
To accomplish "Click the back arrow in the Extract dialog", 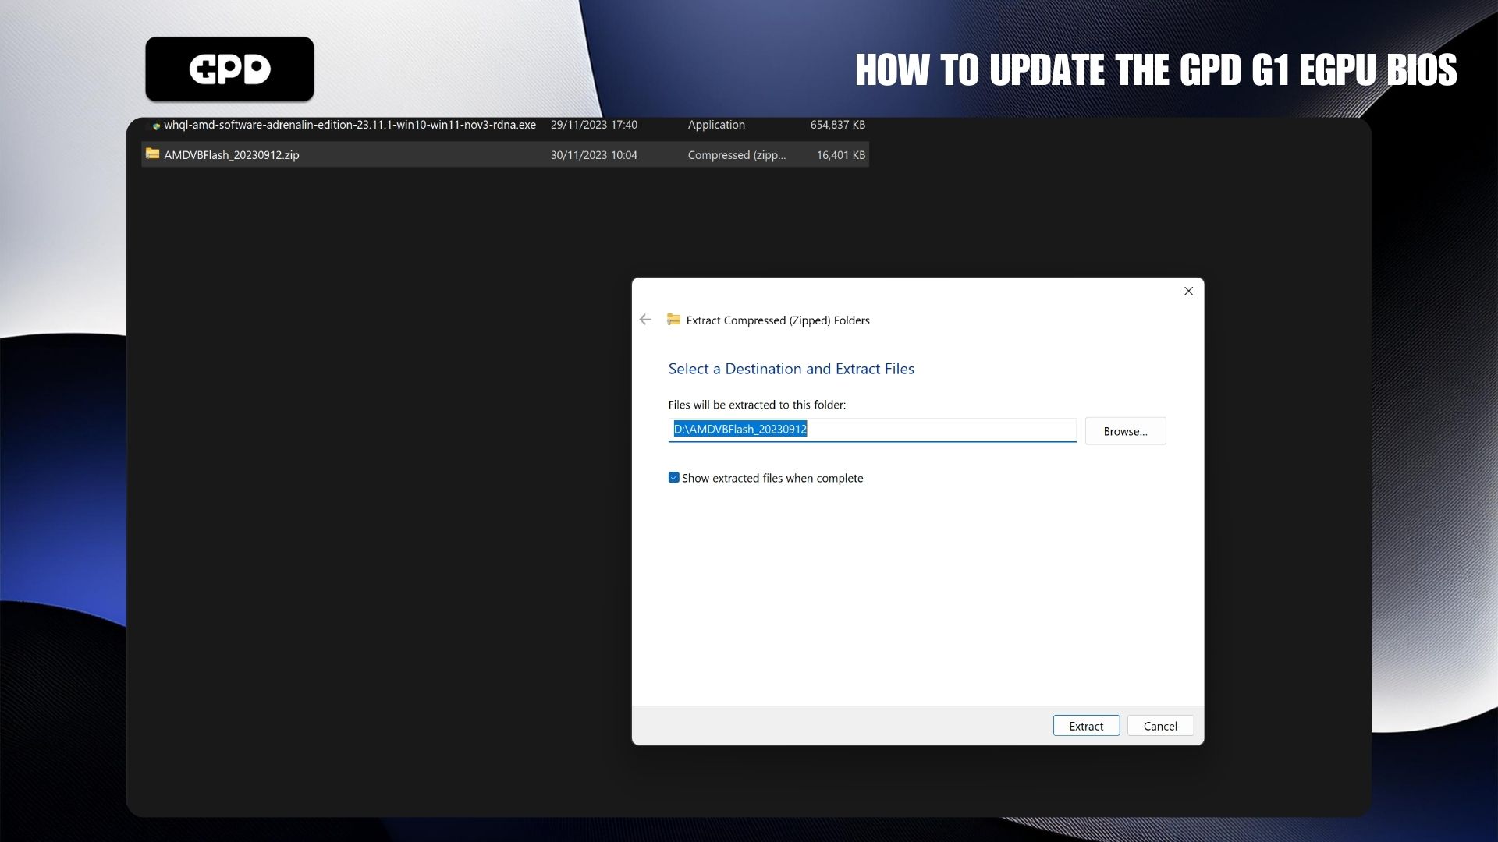I will click(x=645, y=320).
